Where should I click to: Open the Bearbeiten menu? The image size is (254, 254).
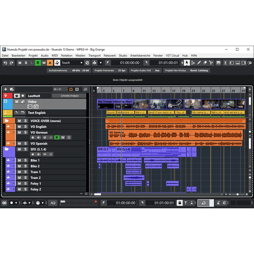click(x=18, y=56)
